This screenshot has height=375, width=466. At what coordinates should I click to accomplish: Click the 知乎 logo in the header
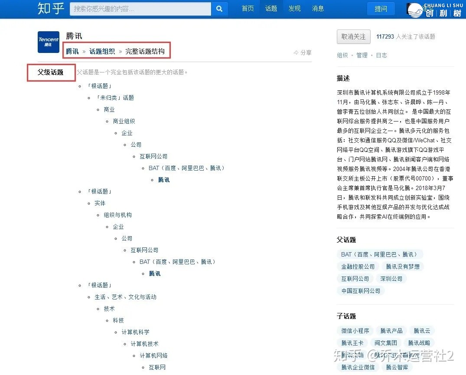pos(51,8)
